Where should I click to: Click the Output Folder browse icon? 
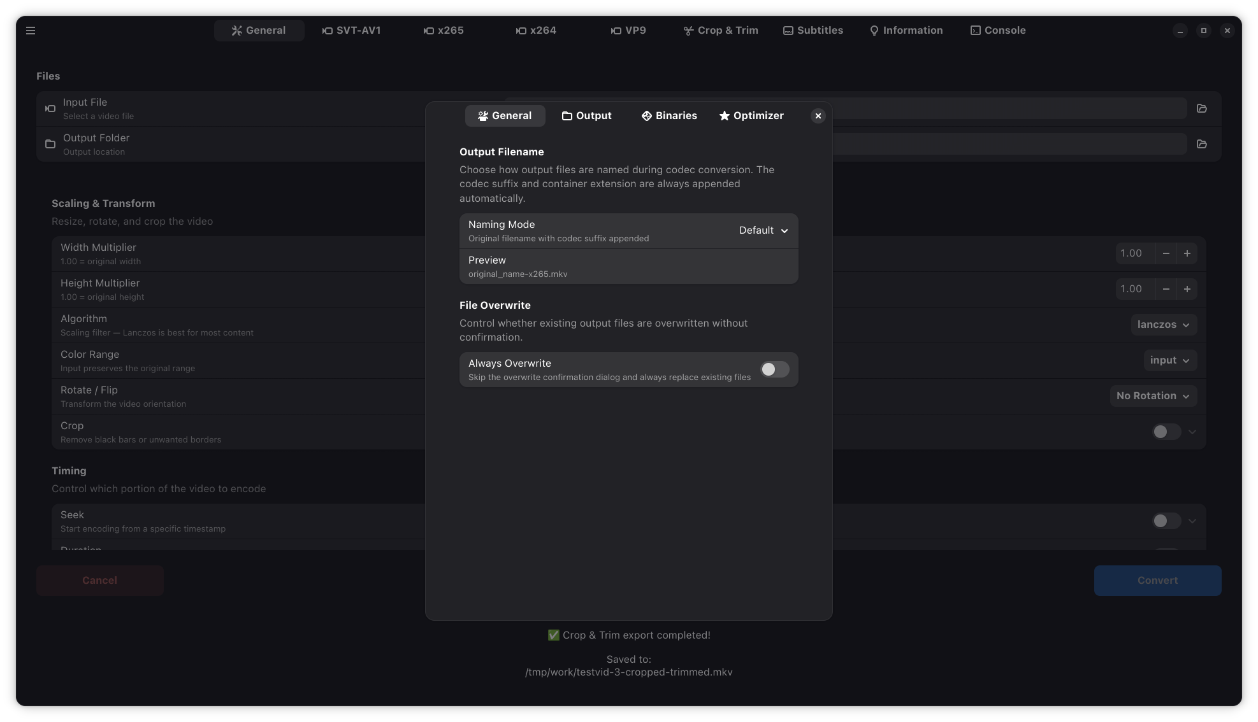1201,145
